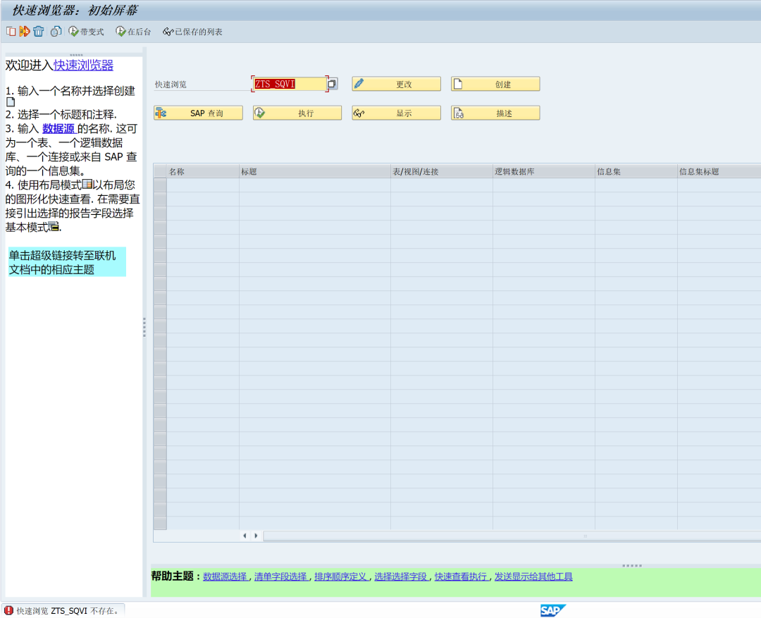Click the top grip handle of the welcome panel

[x=76, y=55]
